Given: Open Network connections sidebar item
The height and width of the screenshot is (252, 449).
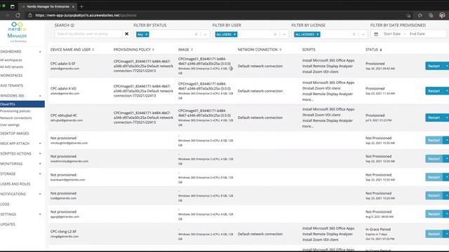Looking at the screenshot, I should coord(16,118).
